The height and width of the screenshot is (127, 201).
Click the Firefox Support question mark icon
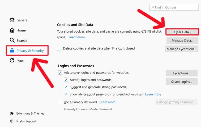[12, 121]
